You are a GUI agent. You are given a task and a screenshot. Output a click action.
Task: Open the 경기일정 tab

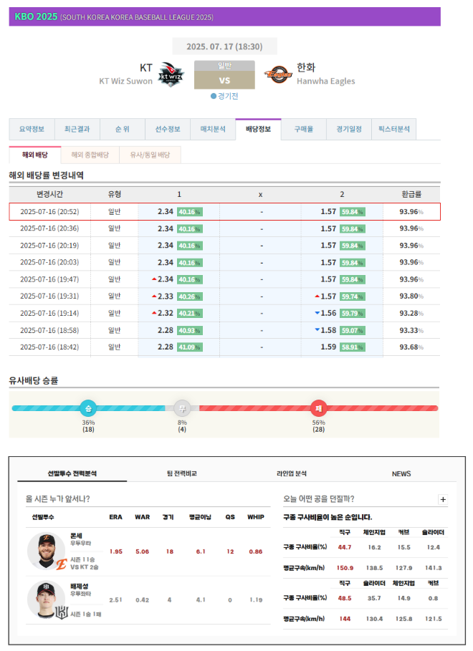tap(349, 129)
